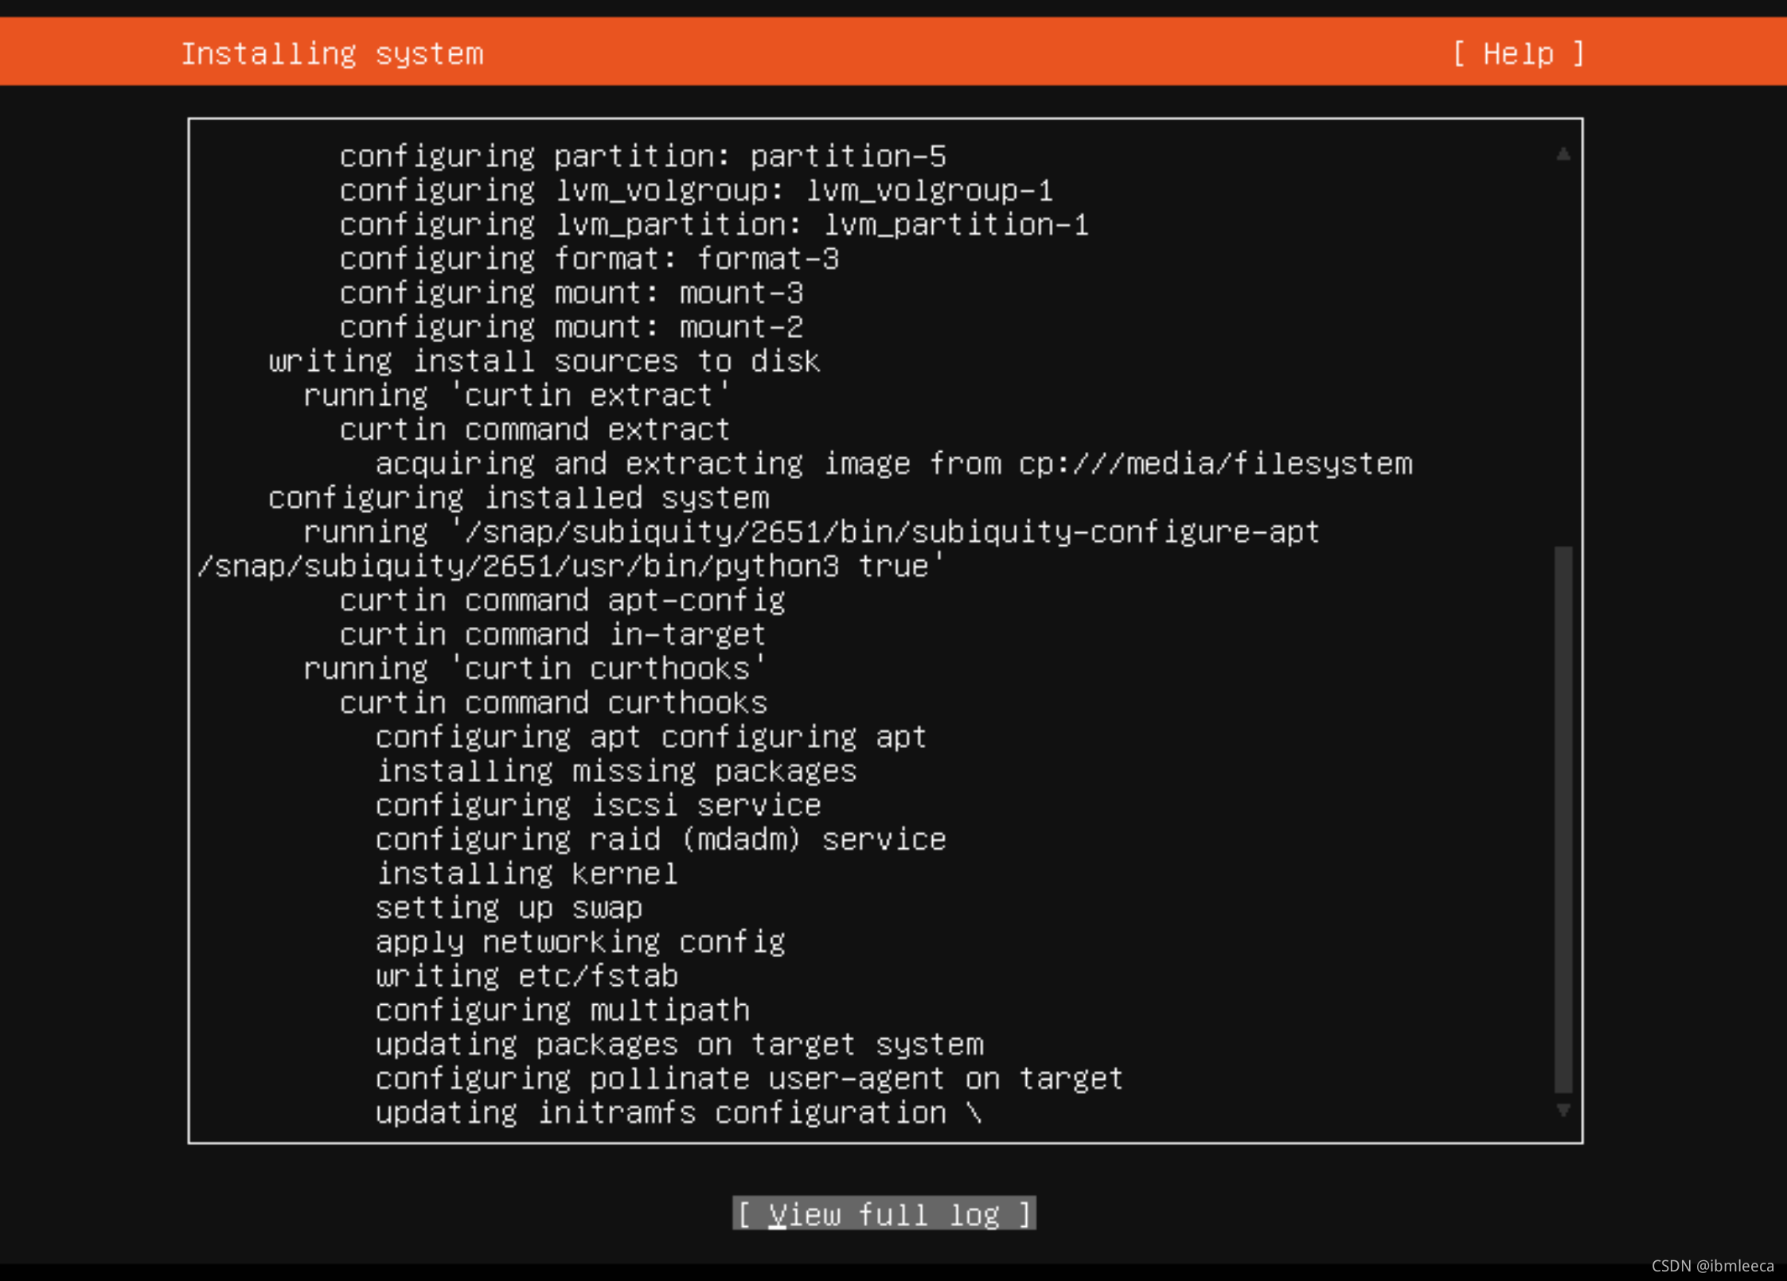This screenshot has height=1281, width=1787.
Task: Click 'configuring installed system' entry
Action: pyautogui.click(x=518, y=498)
